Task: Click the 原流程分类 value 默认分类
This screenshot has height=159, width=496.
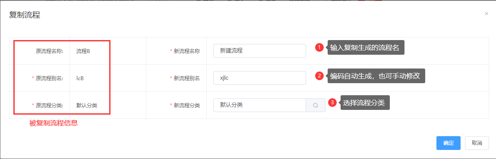Action: pyautogui.click(x=87, y=106)
